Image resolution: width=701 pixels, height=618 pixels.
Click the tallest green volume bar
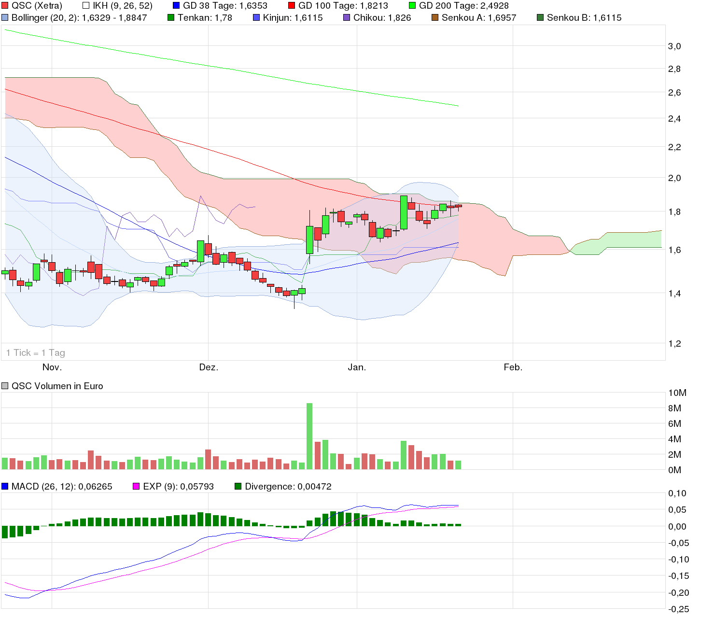click(309, 436)
